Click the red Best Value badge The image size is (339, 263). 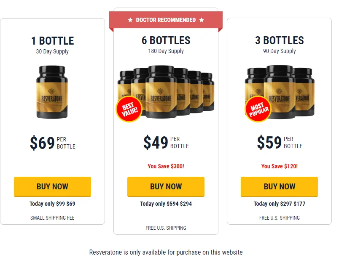(x=129, y=109)
